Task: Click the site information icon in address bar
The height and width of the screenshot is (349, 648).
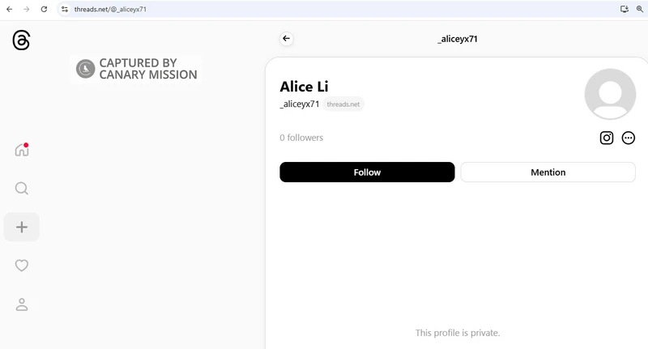Action: [x=65, y=9]
